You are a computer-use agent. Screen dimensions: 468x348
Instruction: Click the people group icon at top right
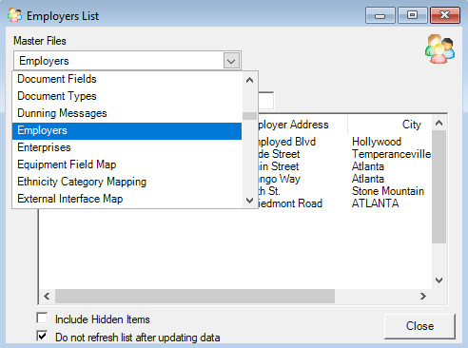439,49
